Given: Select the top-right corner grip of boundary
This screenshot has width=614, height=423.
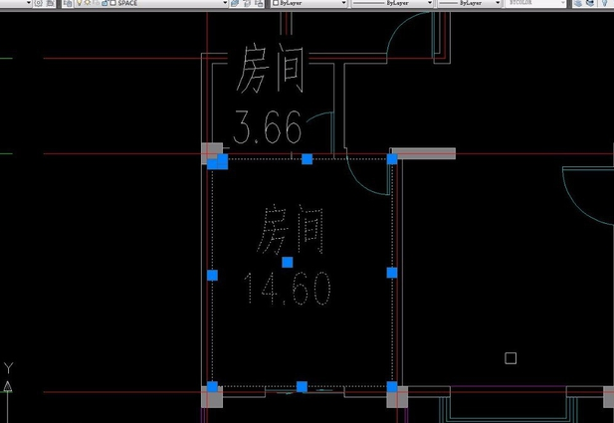Looking at the screenshot, I should pos(392,159).
